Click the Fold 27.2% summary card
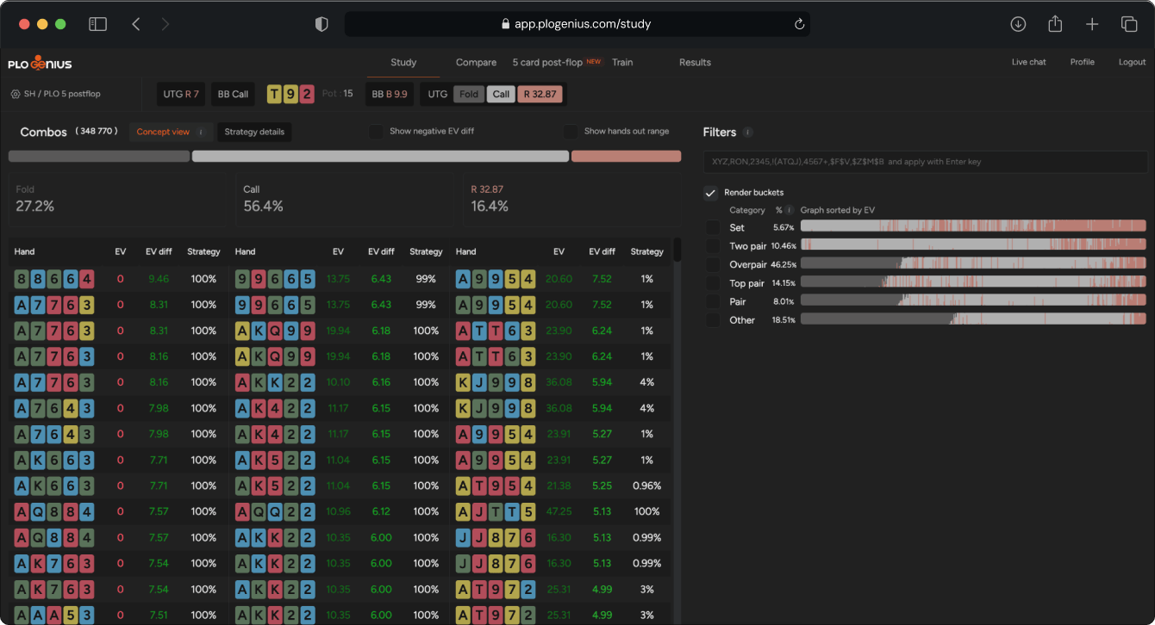 (118, 199)
